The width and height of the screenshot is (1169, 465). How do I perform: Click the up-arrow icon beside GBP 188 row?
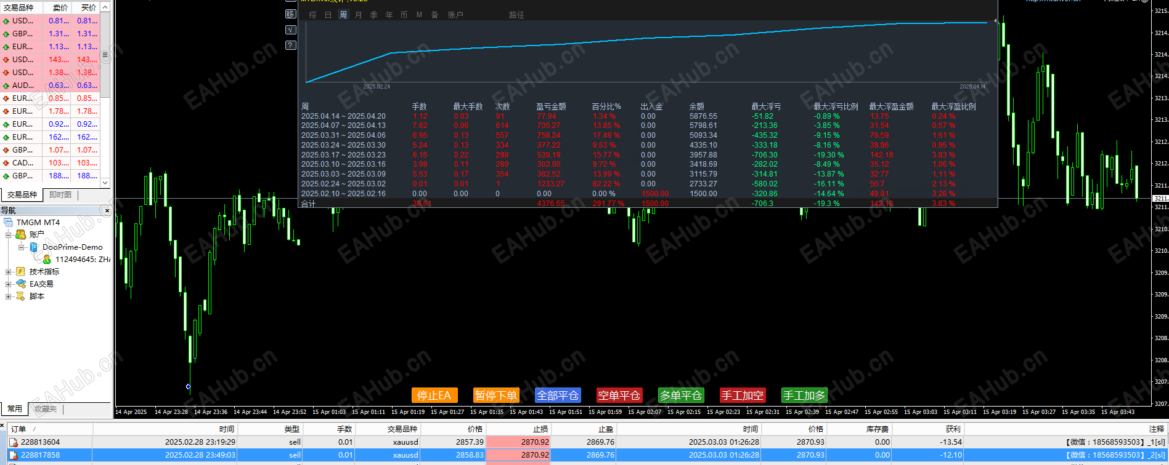[6, 176]
